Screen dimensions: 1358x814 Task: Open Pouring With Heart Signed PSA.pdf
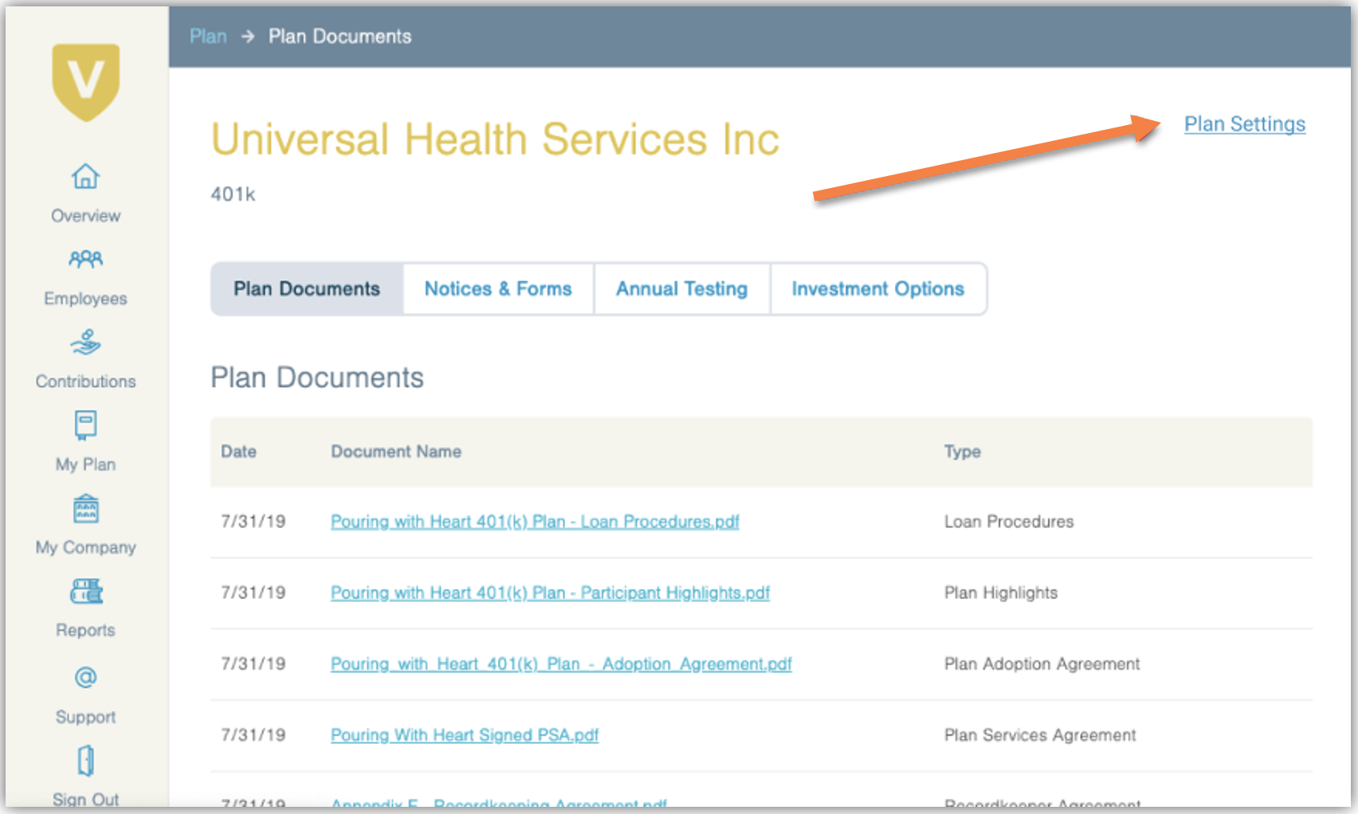[x=465, y=735]
